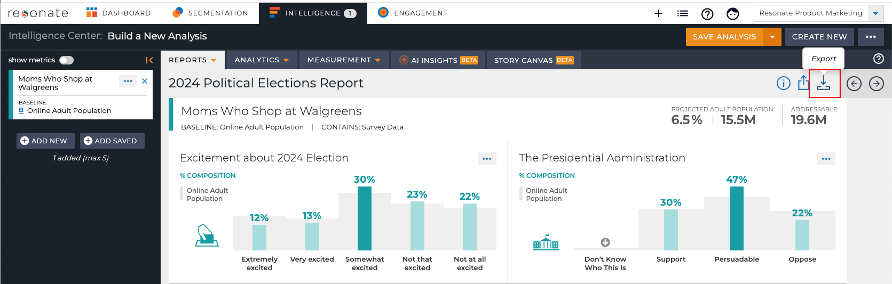Click the user avatar face icon
Viewport: 892px width, 284px height.
[x=733, y=14]
